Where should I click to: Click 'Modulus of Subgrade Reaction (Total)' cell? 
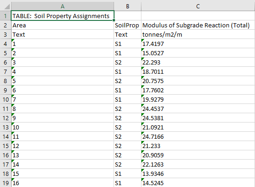tap(198, 25)
